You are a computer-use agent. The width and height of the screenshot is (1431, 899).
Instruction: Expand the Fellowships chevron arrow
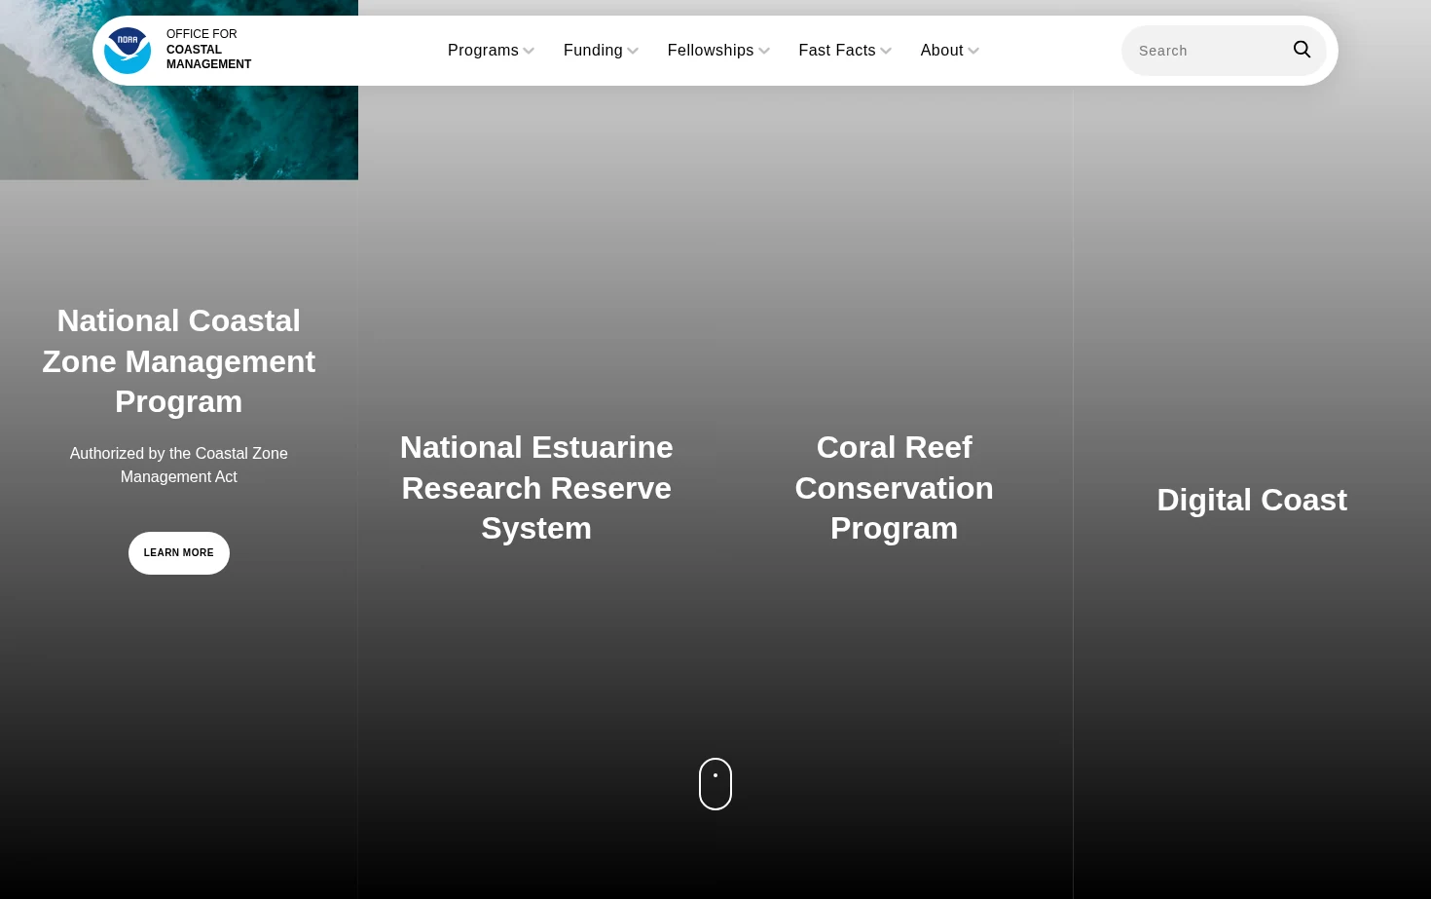coord(764,52)
